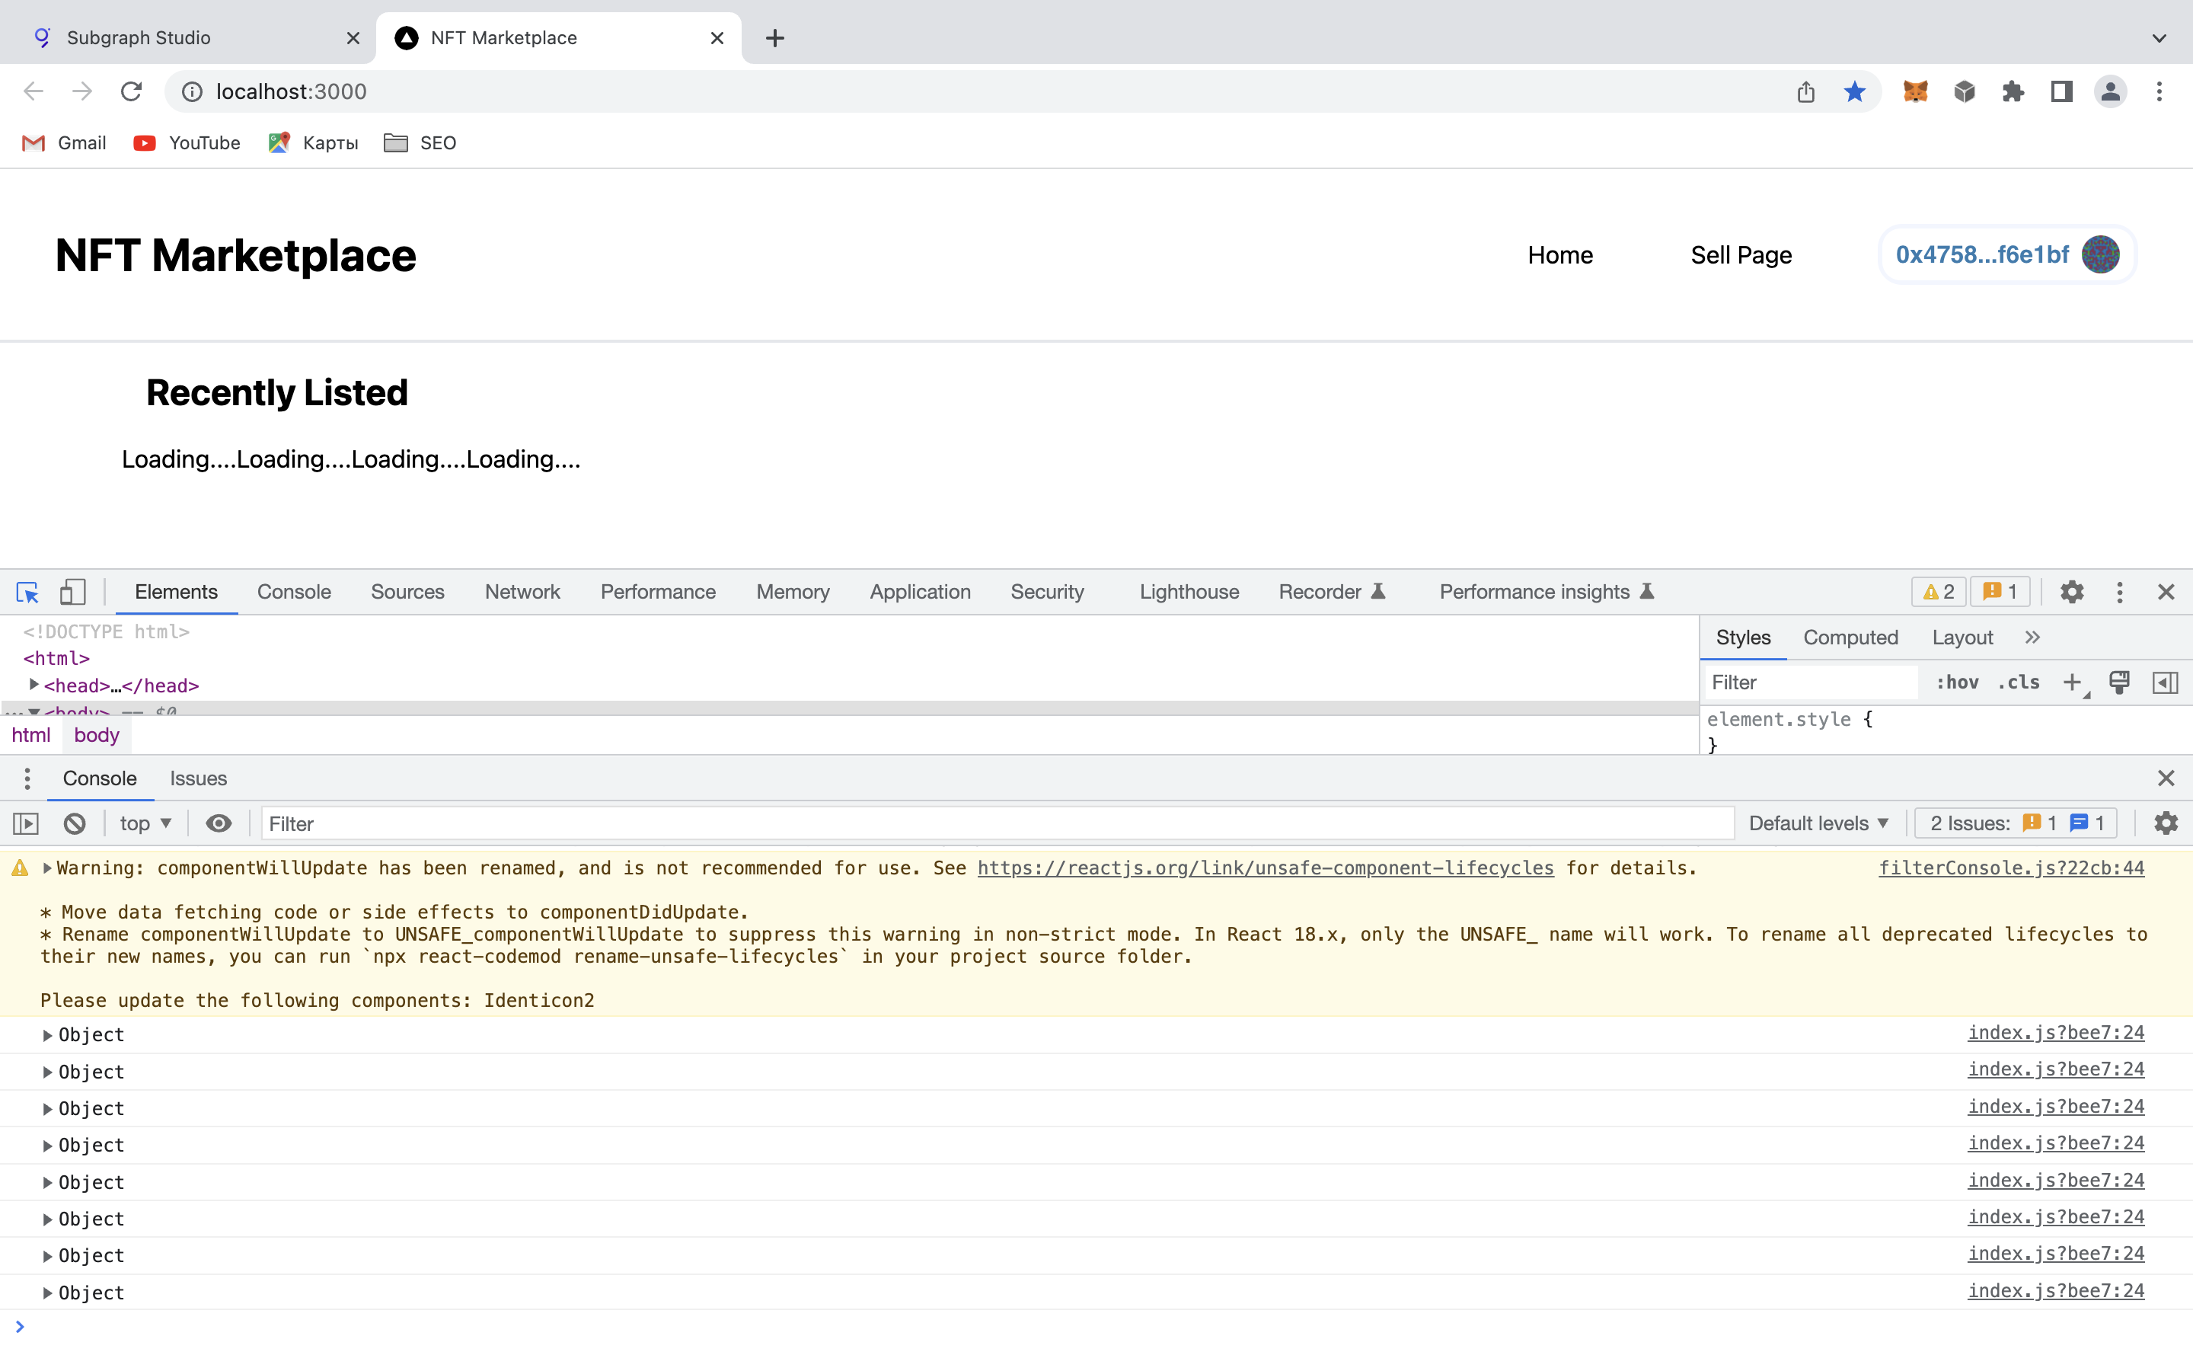Close the NFT Marketplace tab
Image resolution: width=2193 pixels, height=1371 pixels.
(x=717, y=38)
